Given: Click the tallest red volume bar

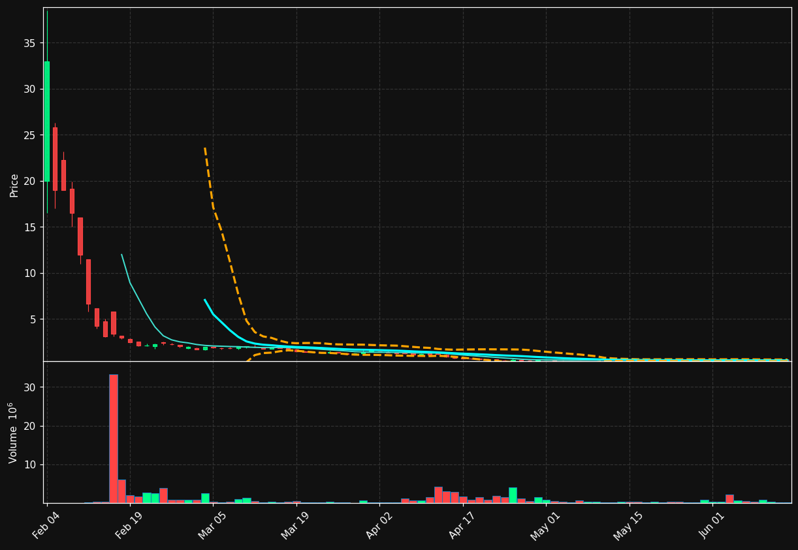Looking at the screenshot, I should click(114, 438).
